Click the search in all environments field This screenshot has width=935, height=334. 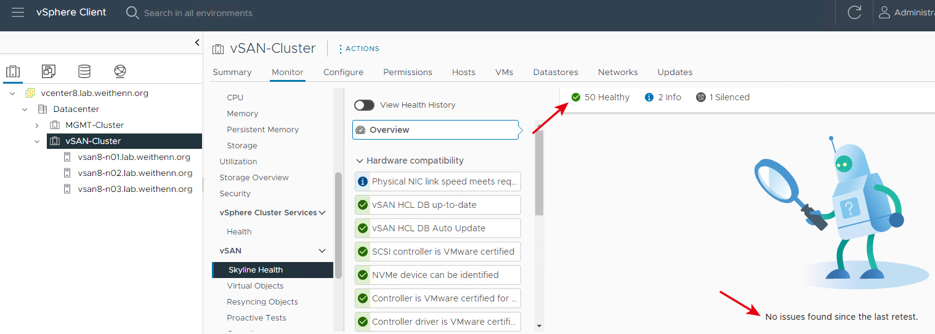[x=198, y=13]
